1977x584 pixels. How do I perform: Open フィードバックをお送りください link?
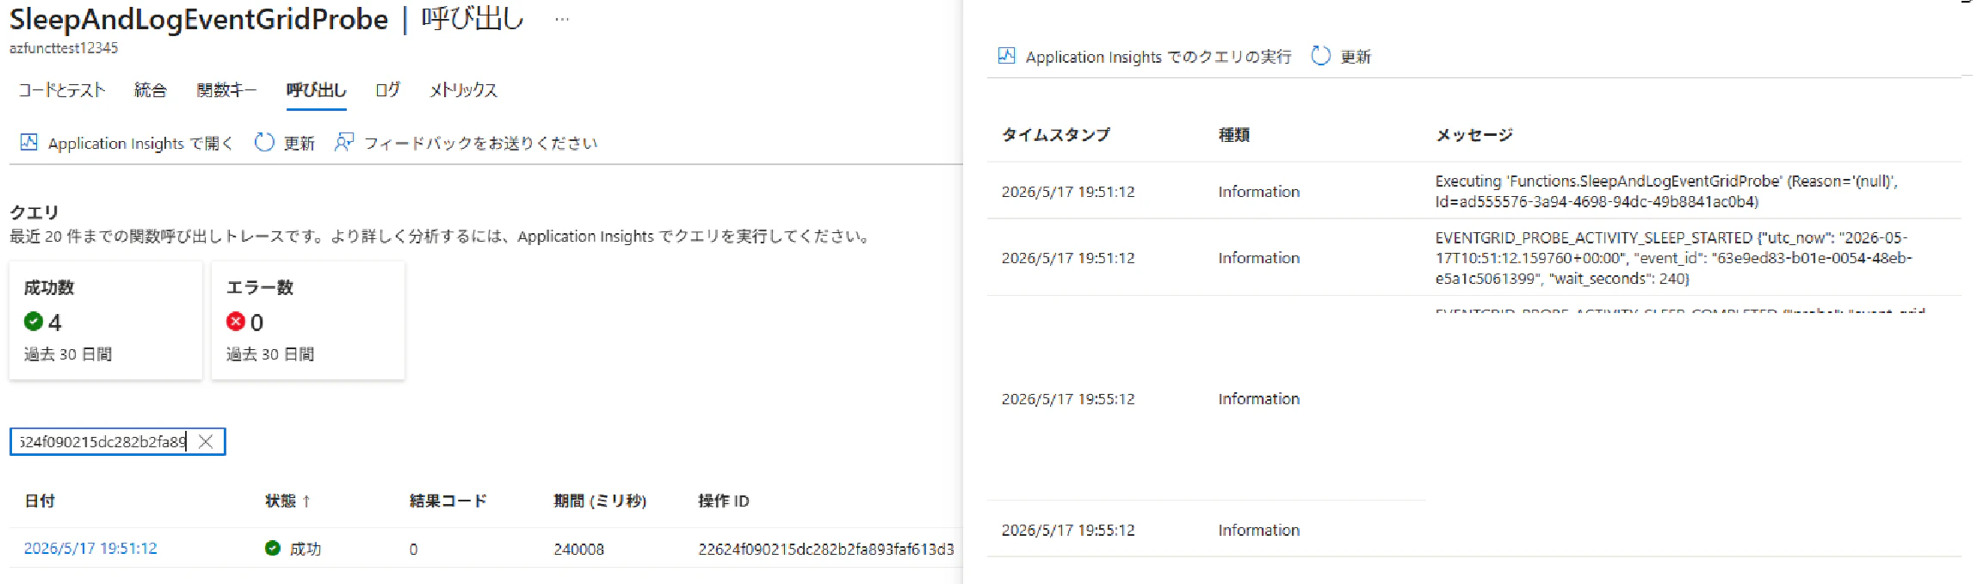click(481, 143)
